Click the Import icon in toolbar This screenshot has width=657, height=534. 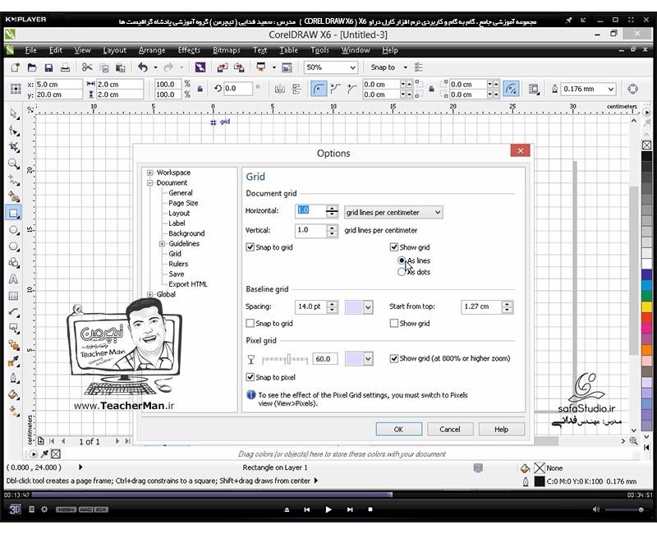pyautogui.click(x=222, y=67)
